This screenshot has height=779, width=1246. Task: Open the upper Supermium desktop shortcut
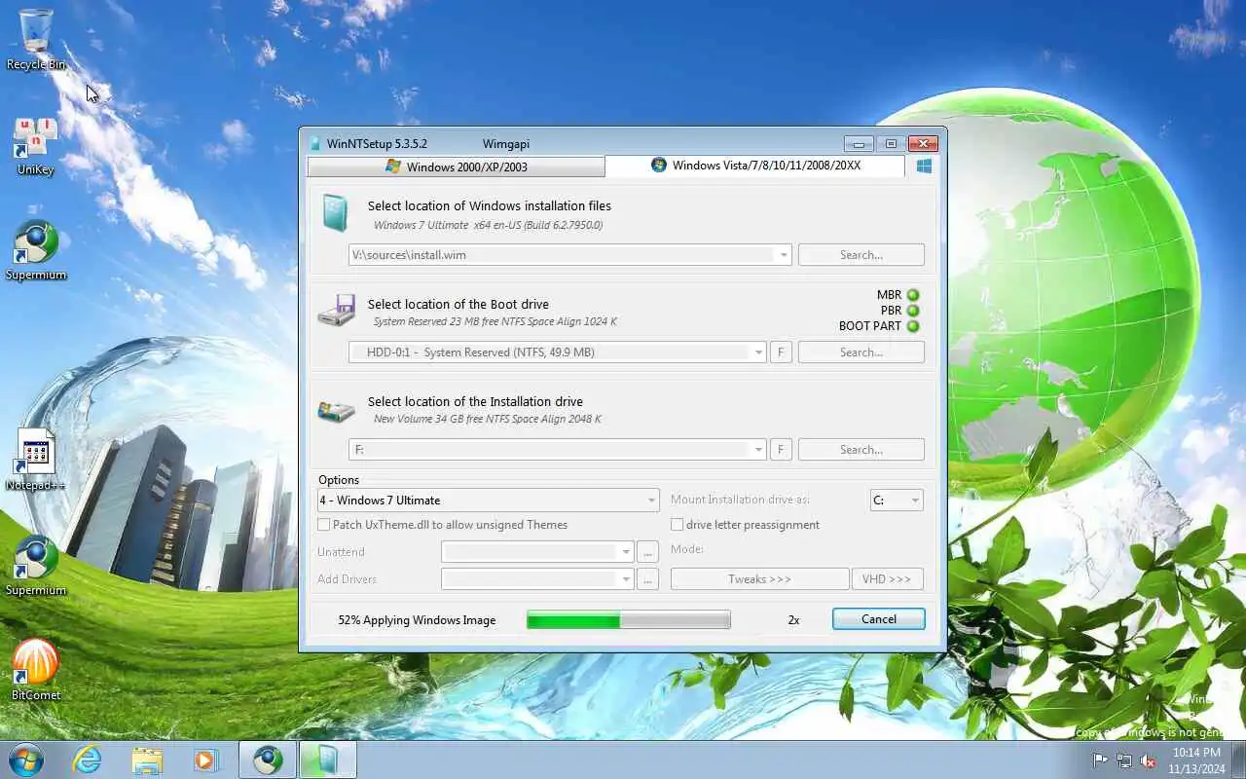click(x=36, y=251)
